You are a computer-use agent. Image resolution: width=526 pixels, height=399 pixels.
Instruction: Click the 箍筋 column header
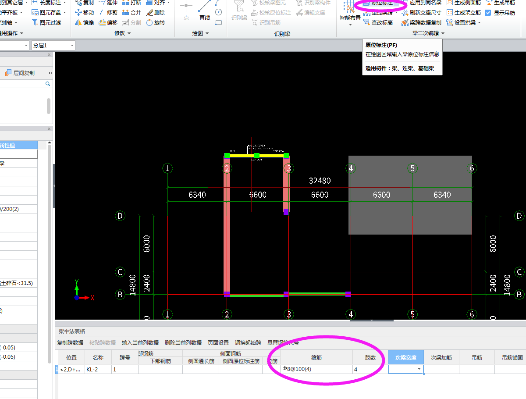pos(316,357)
